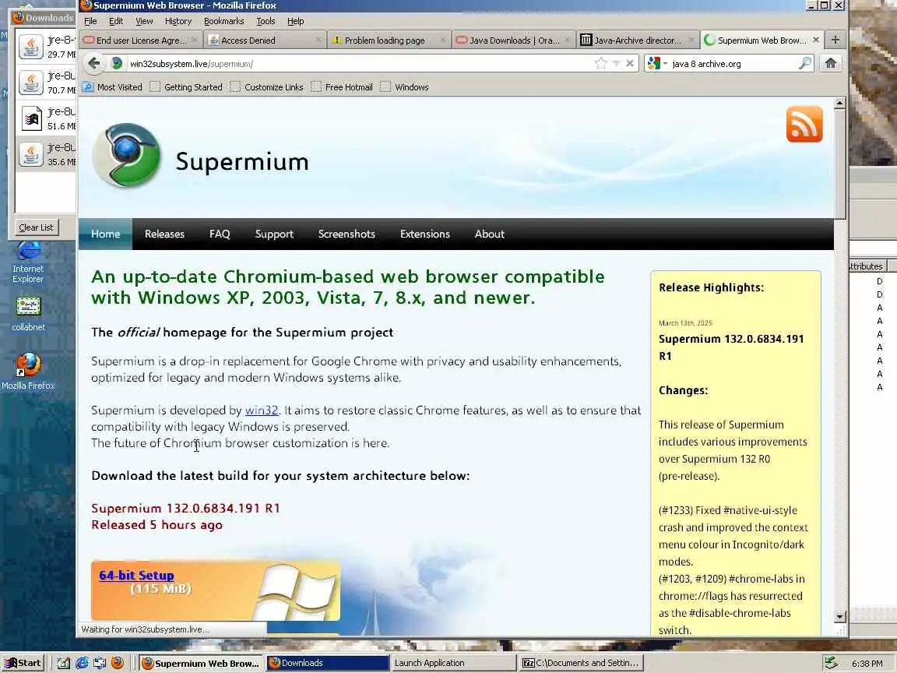Image resolution: width=897 pixels, height=673 pixels.
Task: Open the collabnet desktop icon
Action: (28, 314)
